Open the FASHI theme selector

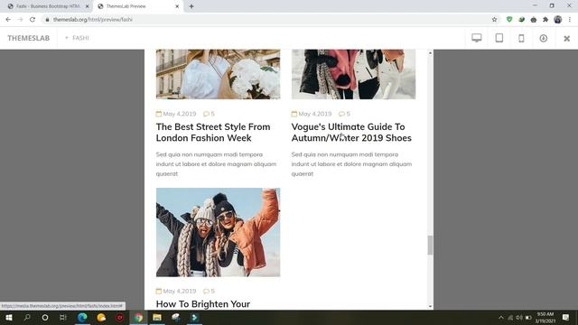click(x=77, y=38)
